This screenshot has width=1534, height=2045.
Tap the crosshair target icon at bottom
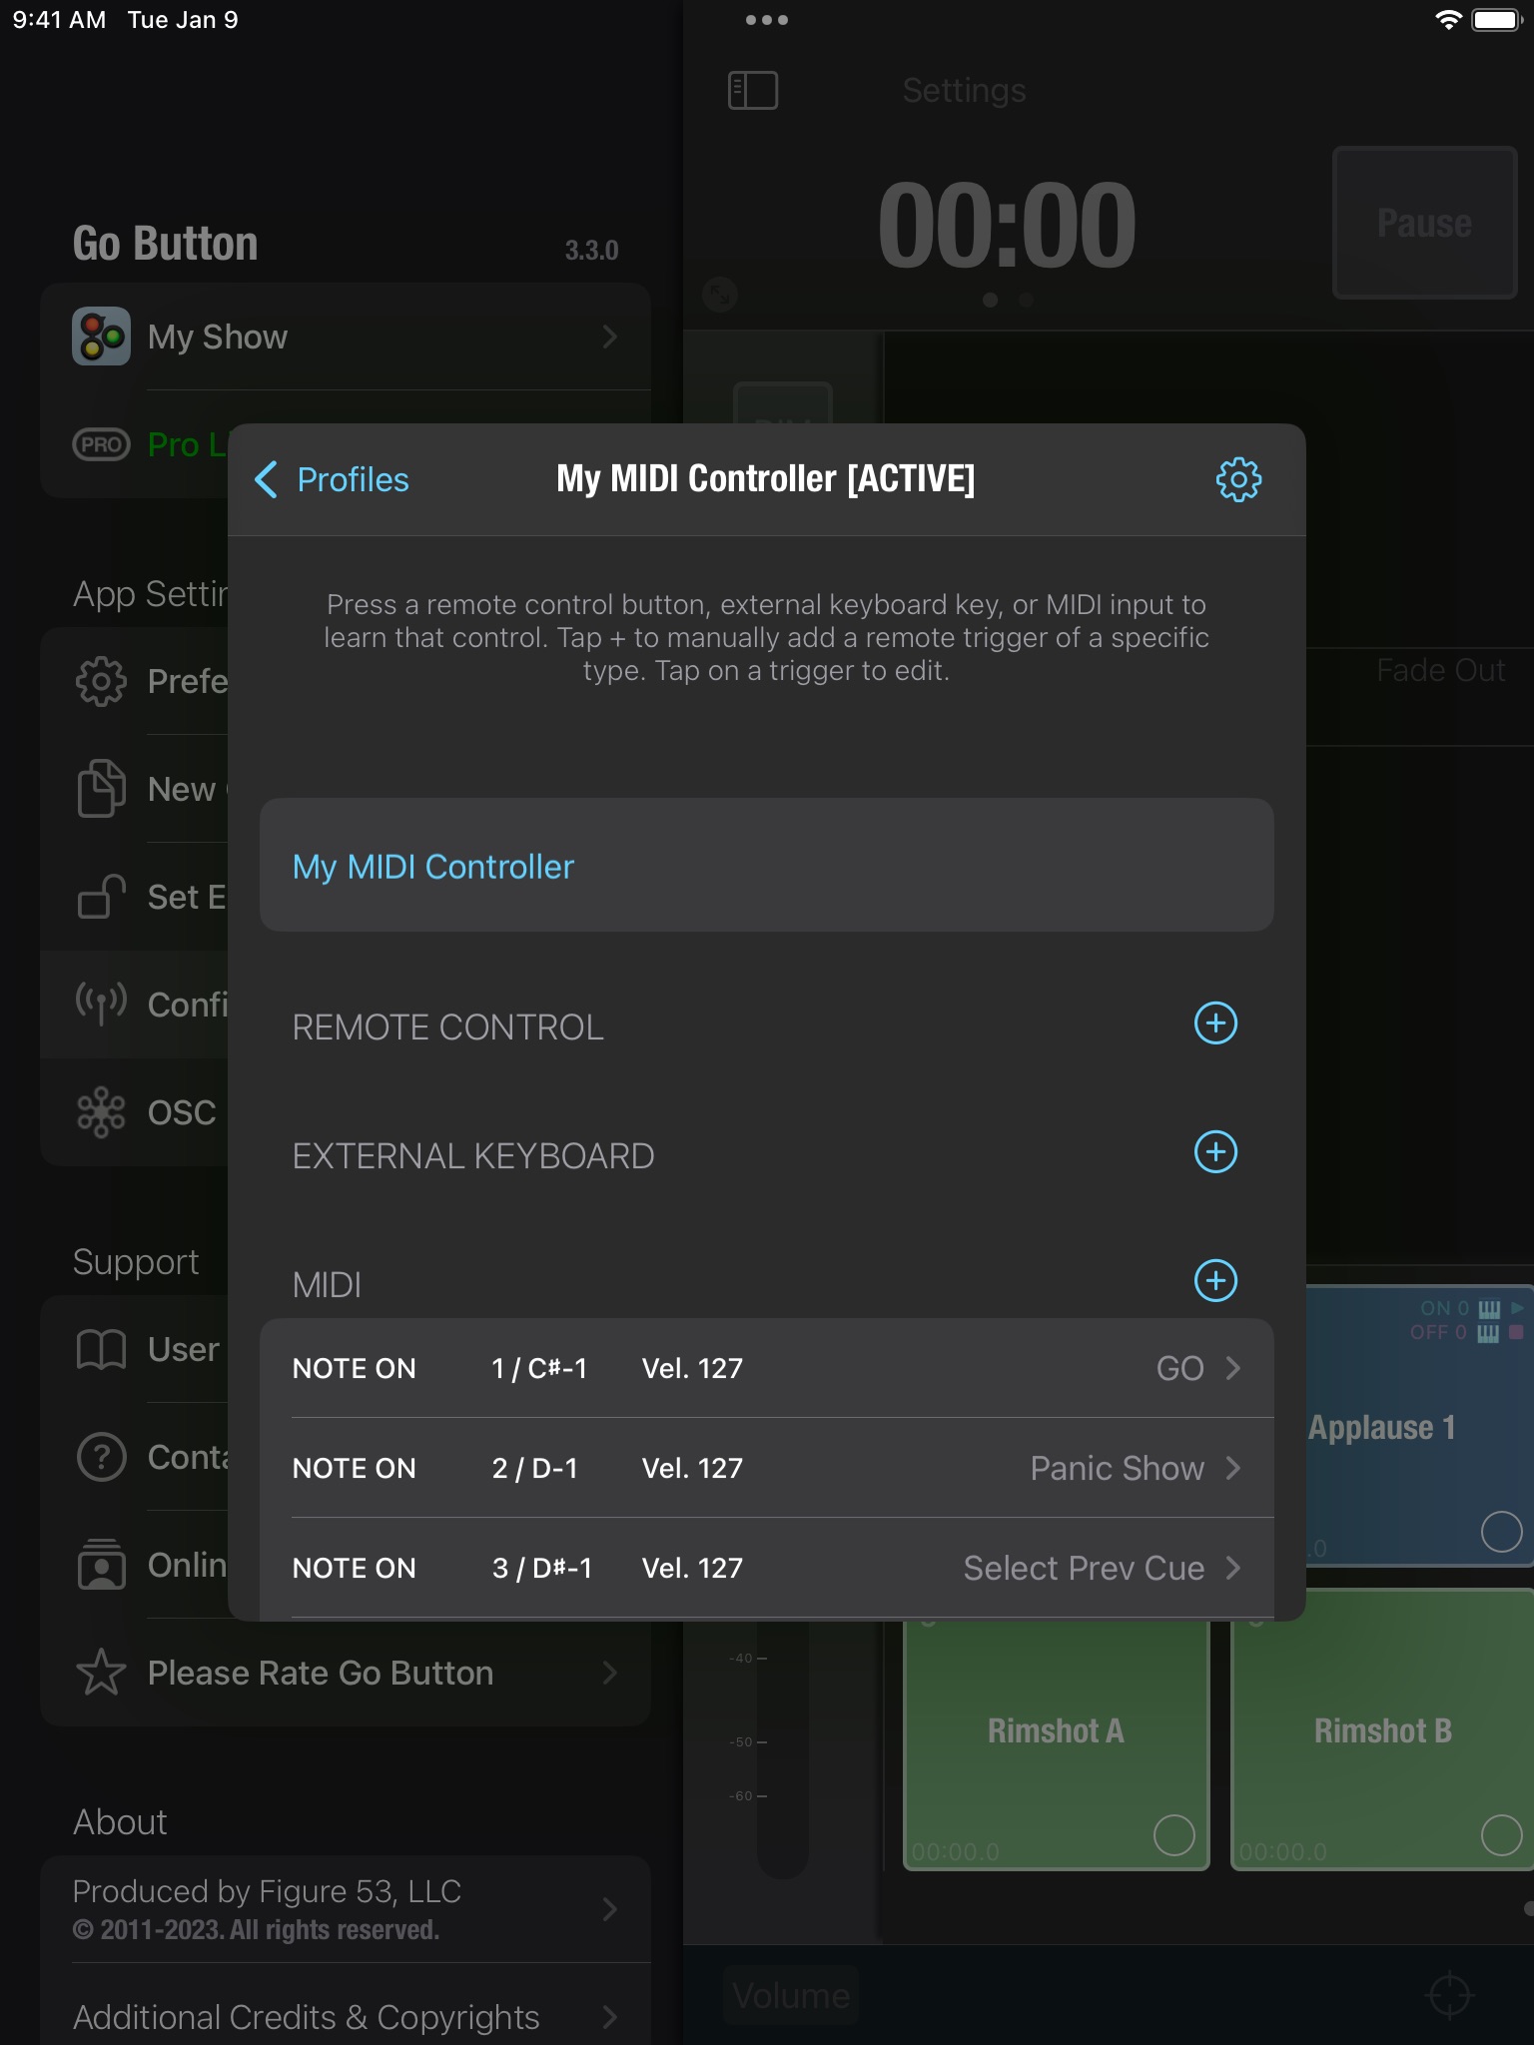(1449, 1995)
